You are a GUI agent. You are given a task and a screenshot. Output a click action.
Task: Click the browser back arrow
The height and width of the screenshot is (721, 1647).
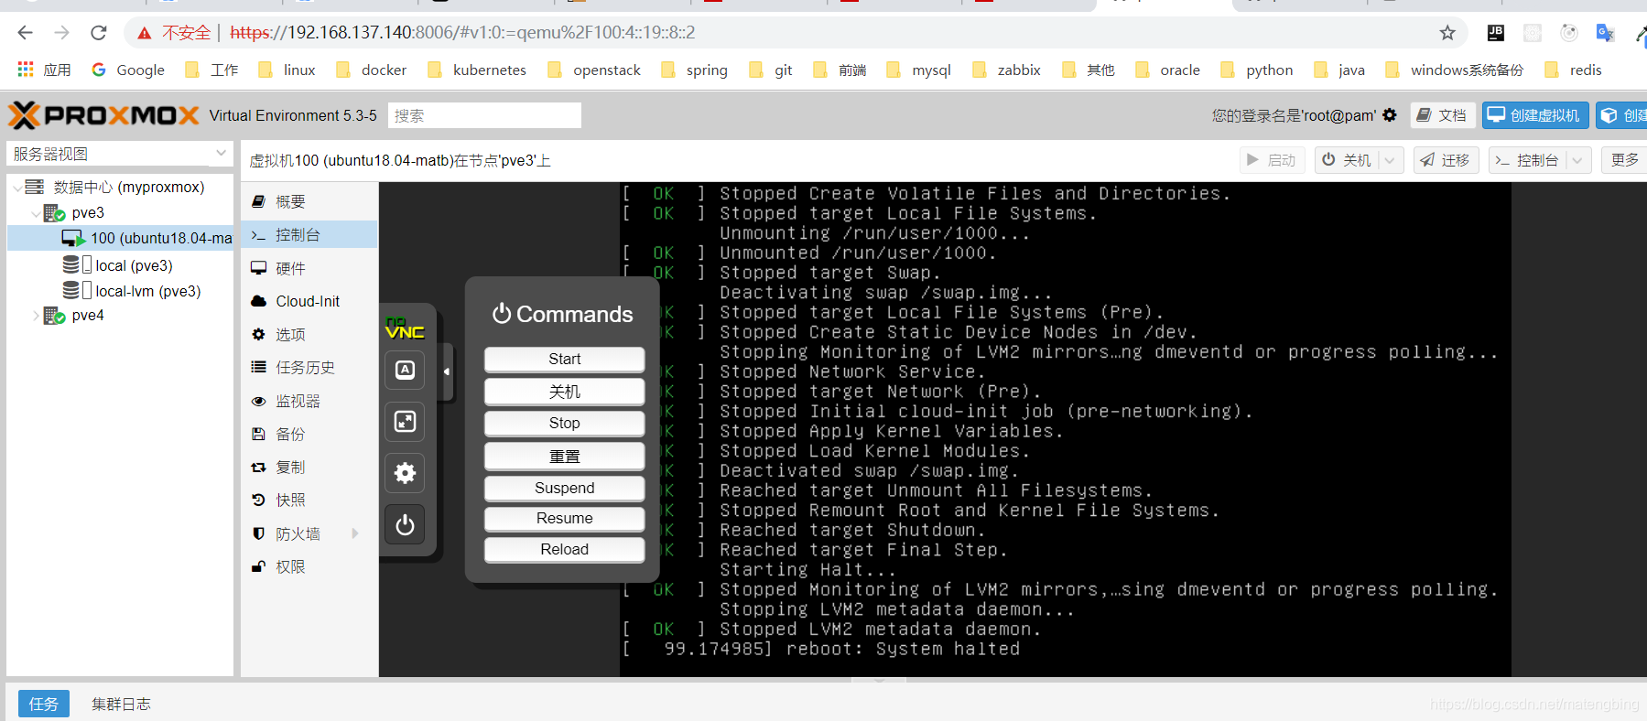click(25, 33)
